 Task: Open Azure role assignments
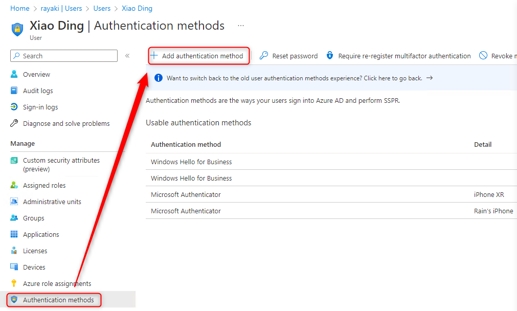[57, 283]
